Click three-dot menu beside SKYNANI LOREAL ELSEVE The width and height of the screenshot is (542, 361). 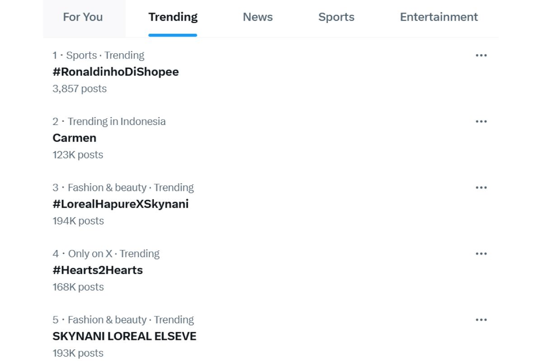click(x=481, y=320)
